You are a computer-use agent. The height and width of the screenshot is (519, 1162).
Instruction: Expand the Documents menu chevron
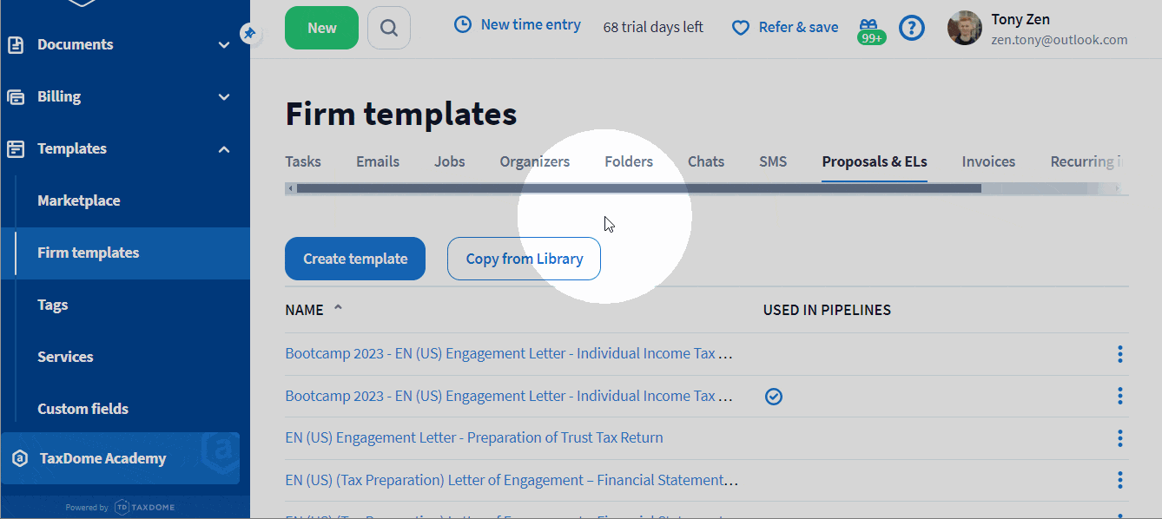click(224, 45)
